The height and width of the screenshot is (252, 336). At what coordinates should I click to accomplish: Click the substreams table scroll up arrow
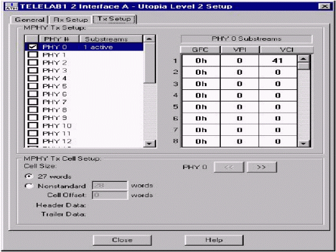(303, 59)
